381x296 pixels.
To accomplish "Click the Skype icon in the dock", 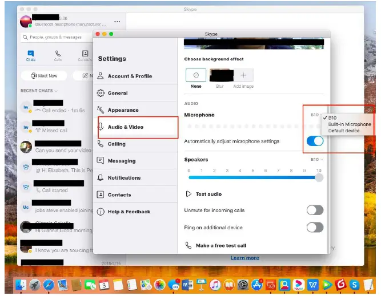I will pyautogui.click(x=355, y=285).
